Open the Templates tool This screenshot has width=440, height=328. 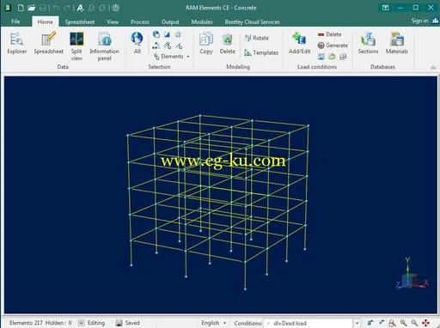click(261, 52)
